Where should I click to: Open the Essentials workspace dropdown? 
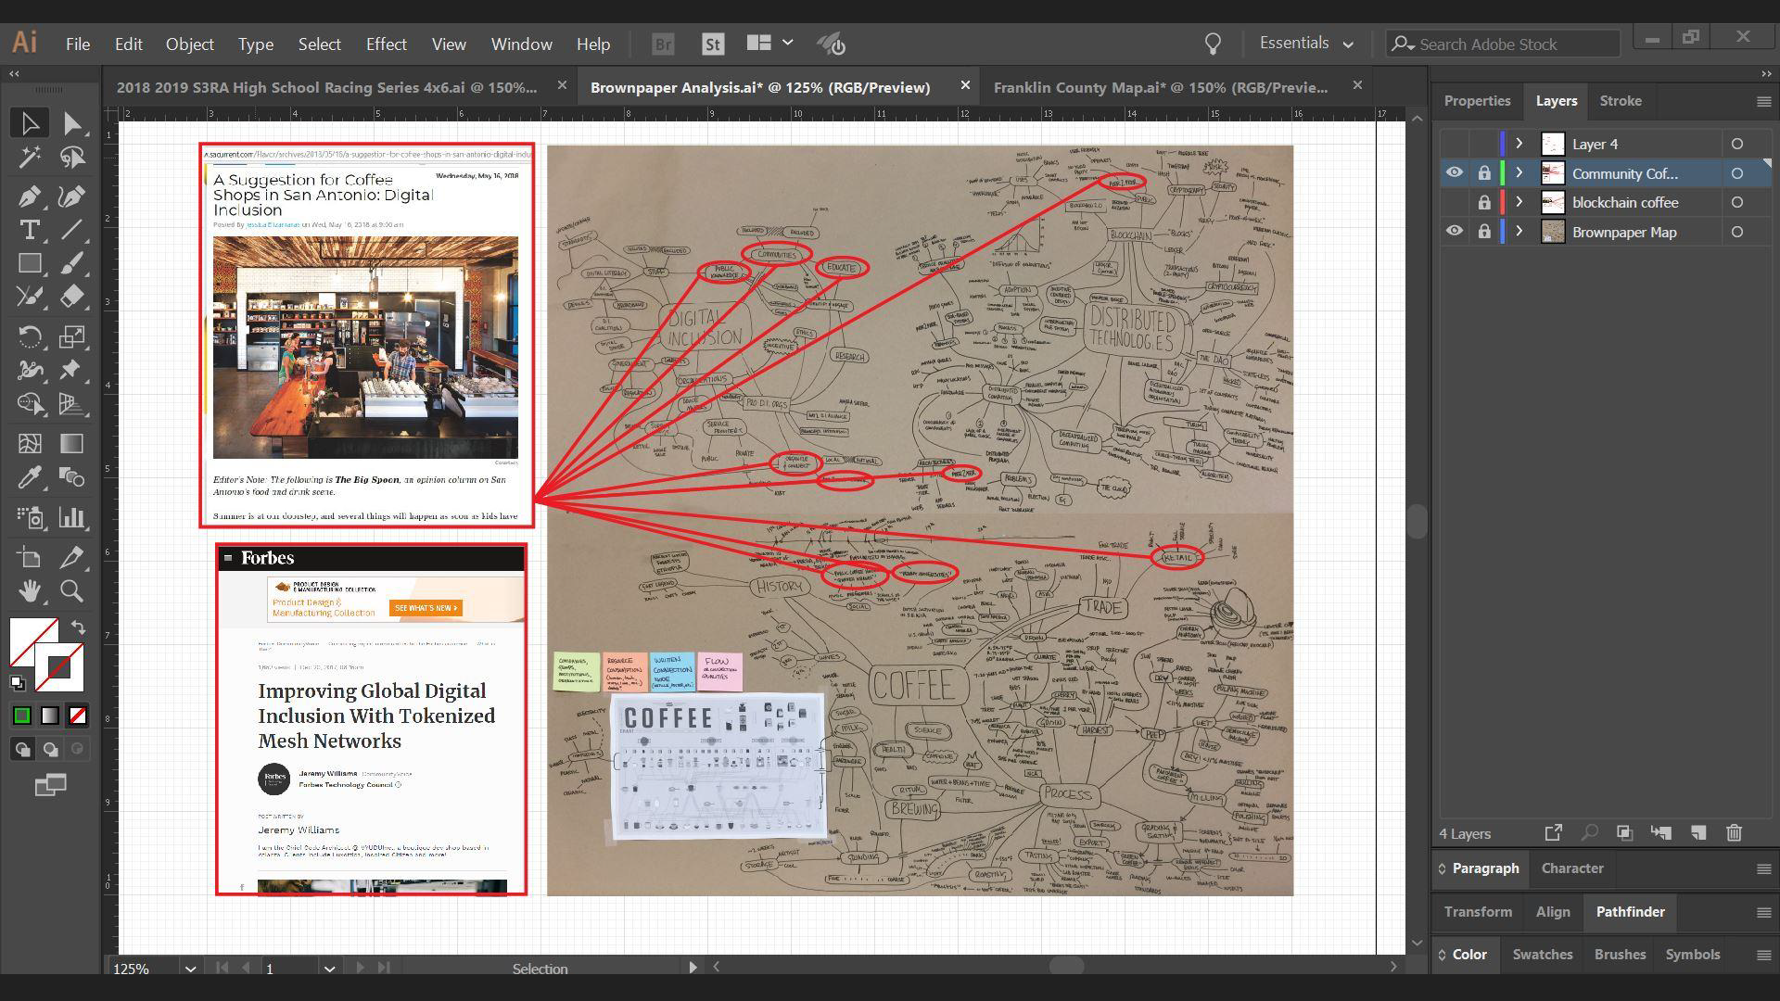(1306, 44)
